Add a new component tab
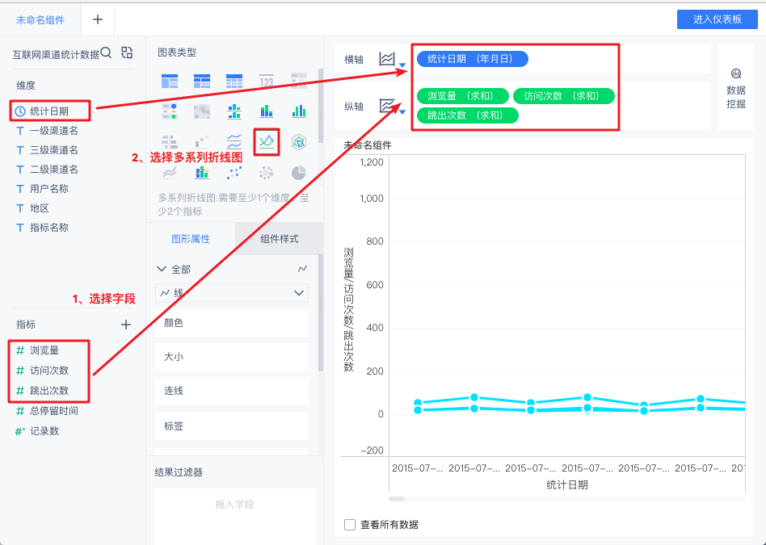 [x=98, y=19]
